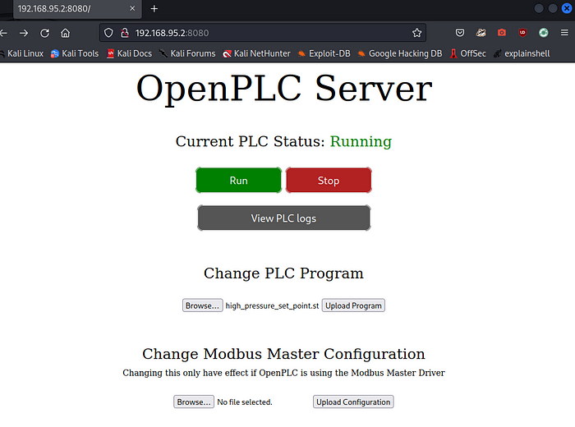Open the insecure connection padlock icon
The height and width of the screenshot is (427, 575).
125,33
